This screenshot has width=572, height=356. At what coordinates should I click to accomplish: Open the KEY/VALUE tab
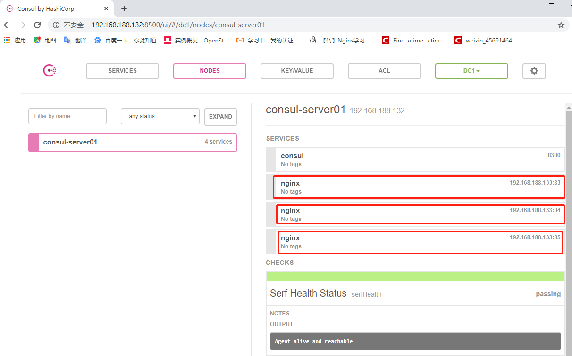297,71
